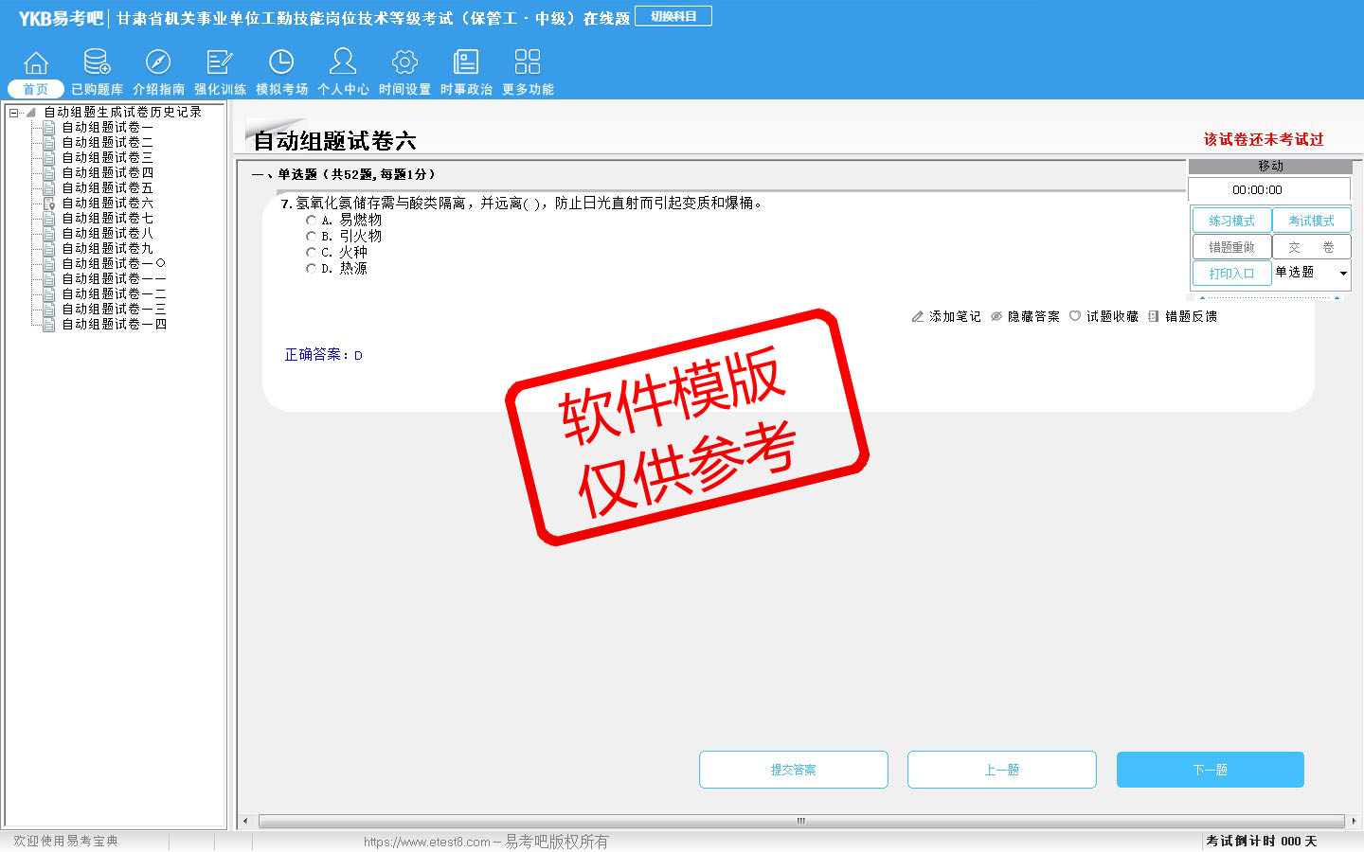Screen dimensions: 1364x852
Task: Click document icon of 自动组题试卷七
Action: click(x=49, y=218)
